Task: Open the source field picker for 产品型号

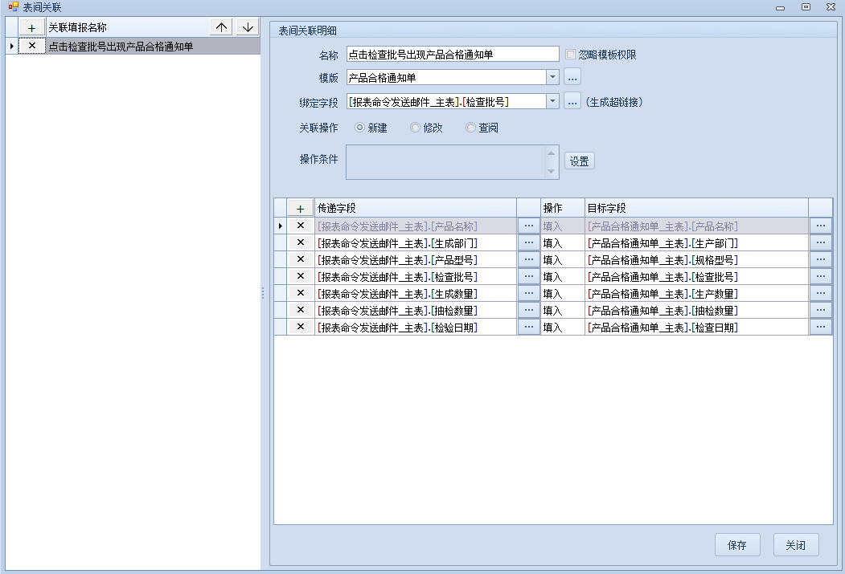Action: (x=528, y=259)
